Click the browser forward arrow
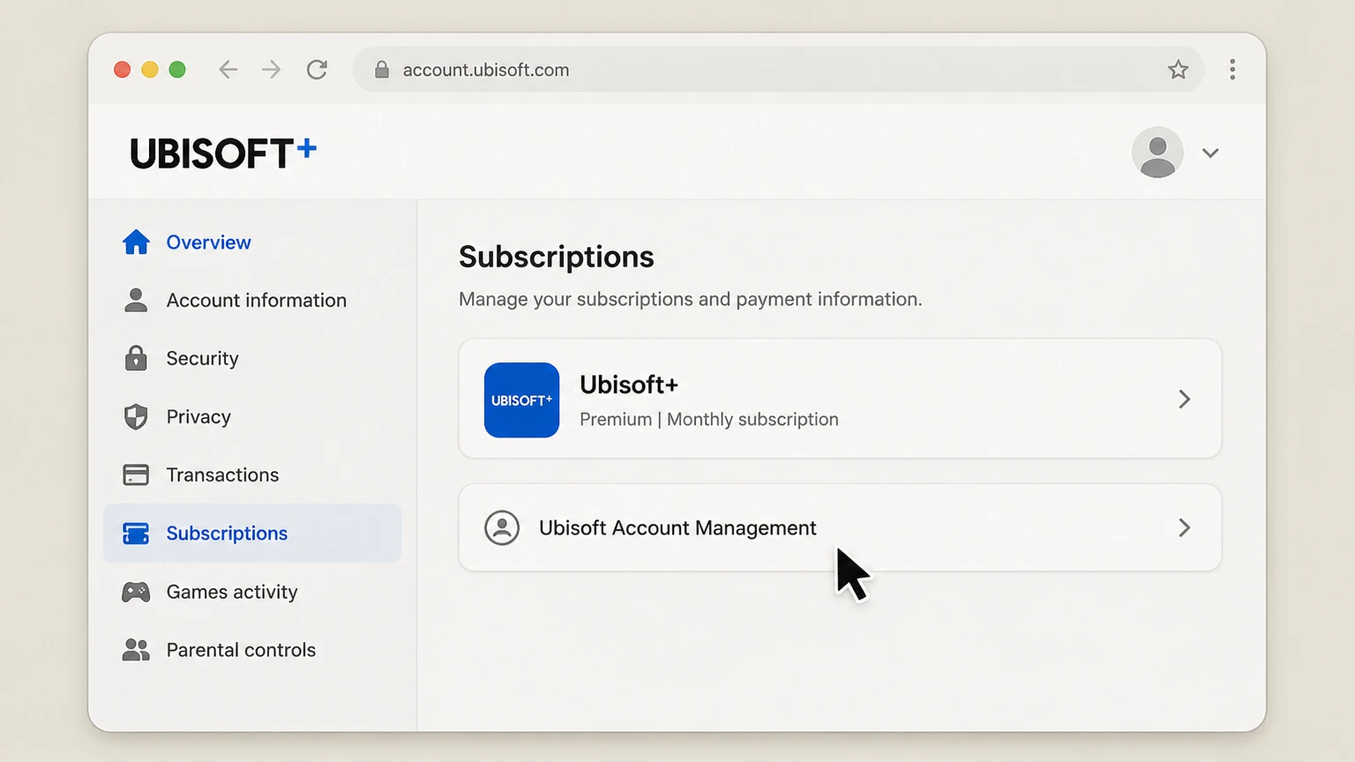The width and height of the screenshot is (1355, 762). tap(272, 70)
